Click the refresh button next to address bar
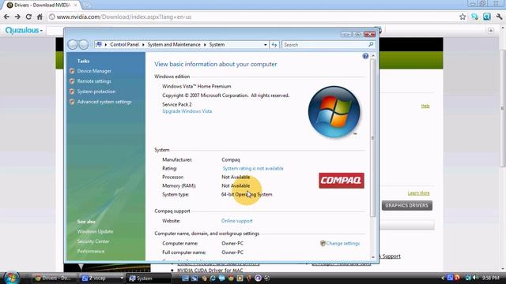This screenshot has height=284, width=506. coord(274,45)
